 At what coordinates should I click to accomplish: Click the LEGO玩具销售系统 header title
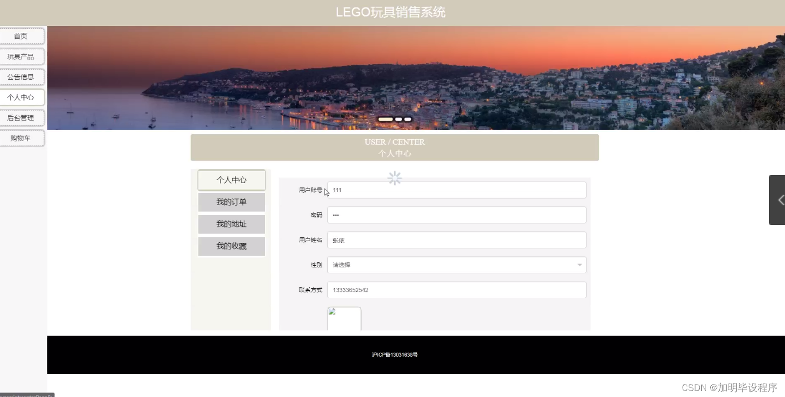coord(391,12)
